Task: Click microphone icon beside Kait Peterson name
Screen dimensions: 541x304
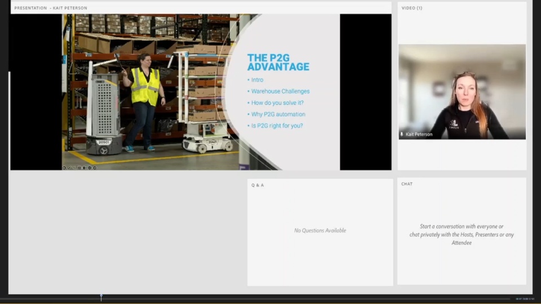Action: [x=402, y=134]
